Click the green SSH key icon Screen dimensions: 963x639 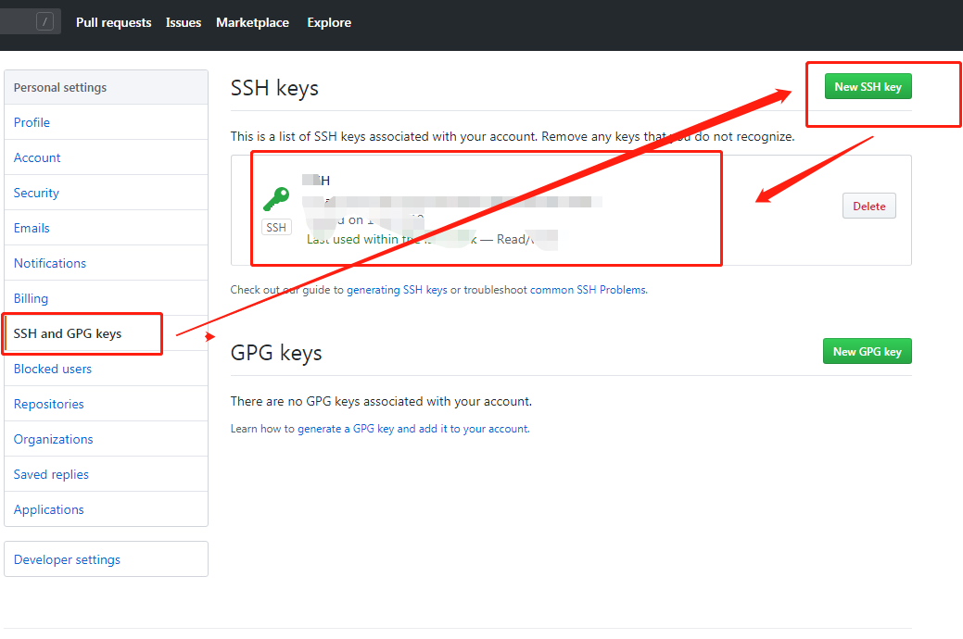(x=276, y=199)
